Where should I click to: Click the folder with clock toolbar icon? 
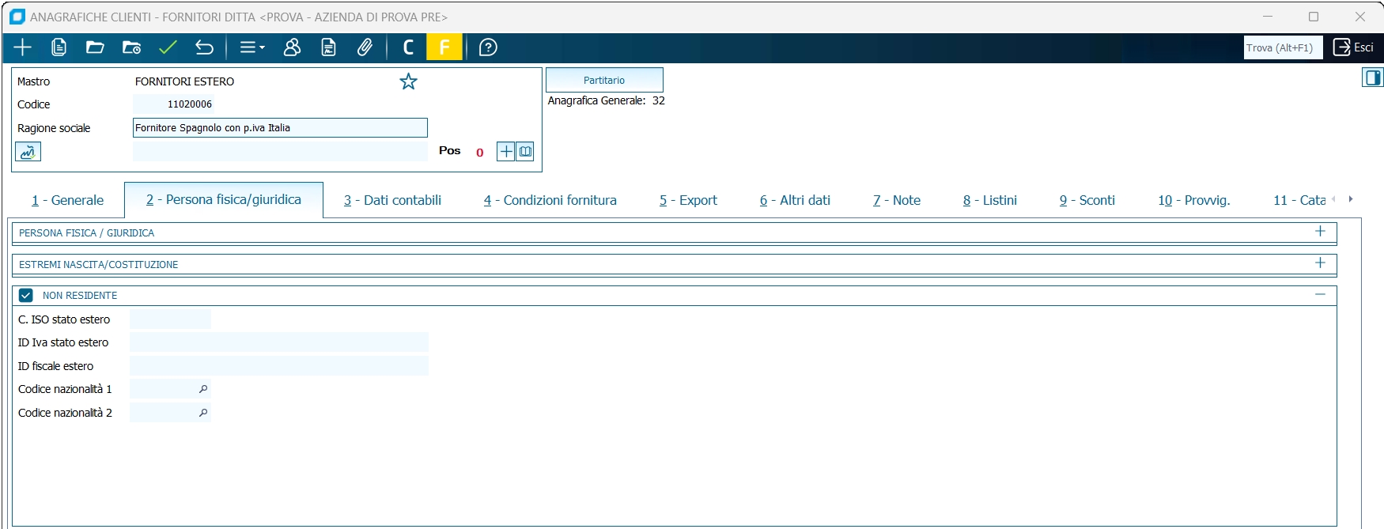point(131,47)
